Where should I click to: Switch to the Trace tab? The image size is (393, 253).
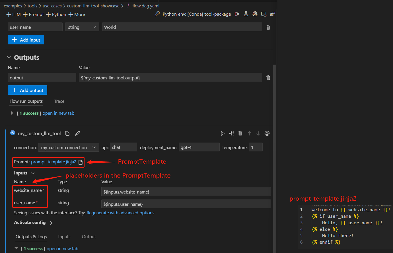pyautogui.click(x=59, y=101)
